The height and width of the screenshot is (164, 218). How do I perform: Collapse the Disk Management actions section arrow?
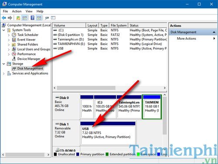point(214,32)
